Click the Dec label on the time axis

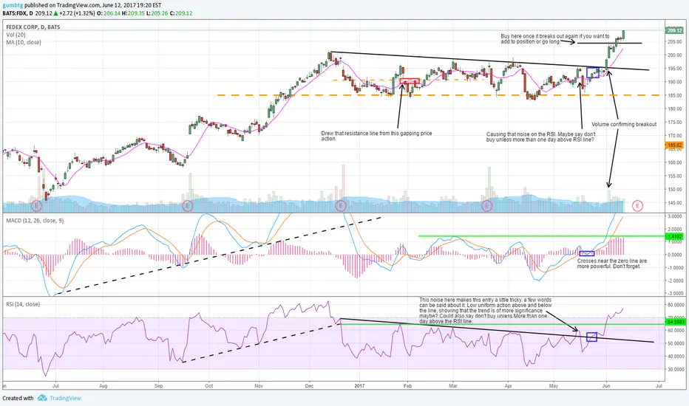click(x=309, y=386)
